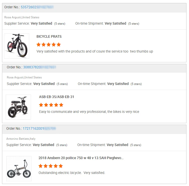Open order number starting with 17217162001

[39, 128]
